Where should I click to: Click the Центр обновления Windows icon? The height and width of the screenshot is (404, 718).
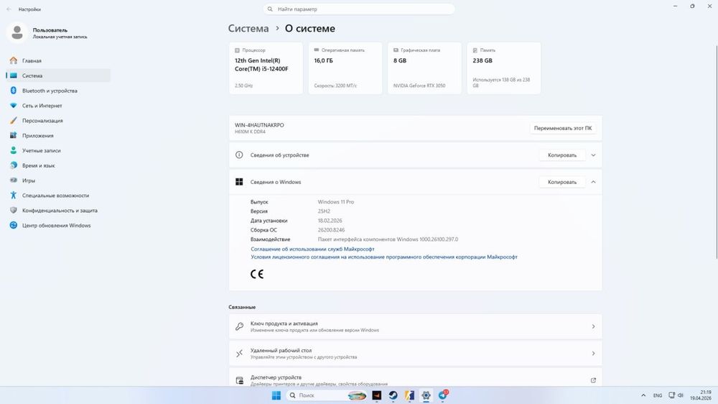(x=13, y=225)
